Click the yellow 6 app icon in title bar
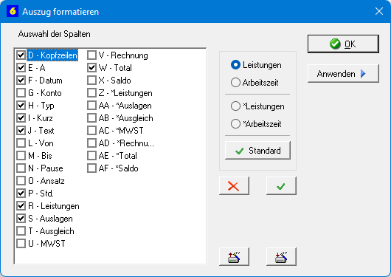This screenshot has width=391, height=277. coord(13,11)
